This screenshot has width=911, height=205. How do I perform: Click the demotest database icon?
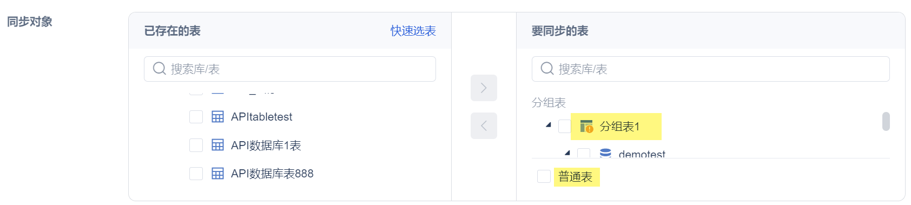point(605,154)
